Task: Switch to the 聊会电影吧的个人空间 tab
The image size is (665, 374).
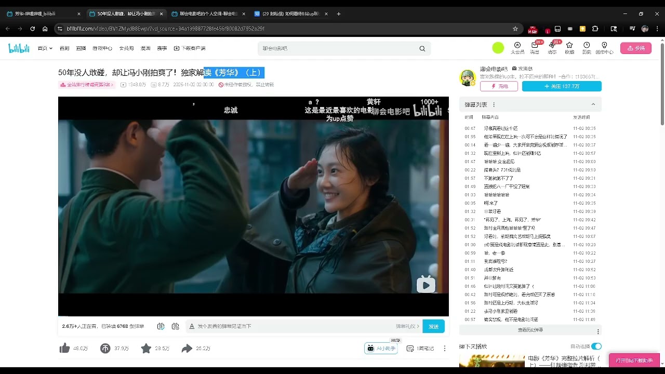Action: [208, 14]
